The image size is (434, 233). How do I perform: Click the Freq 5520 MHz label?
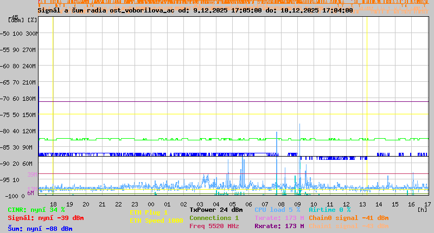214,226
